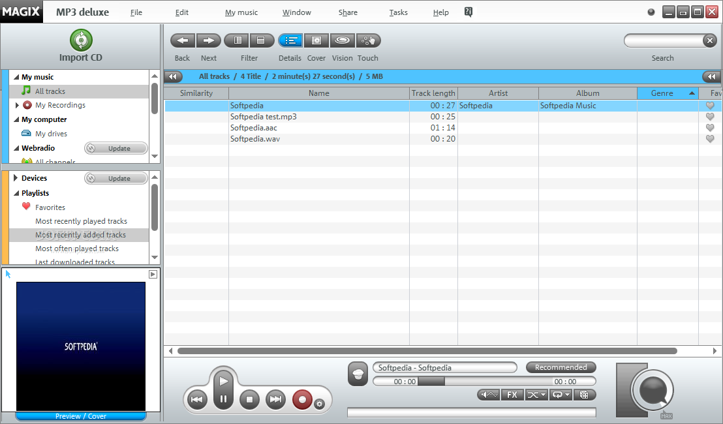The image size is (723, 424).
Task: Skip to next track
Action: (x=276, y=400)
